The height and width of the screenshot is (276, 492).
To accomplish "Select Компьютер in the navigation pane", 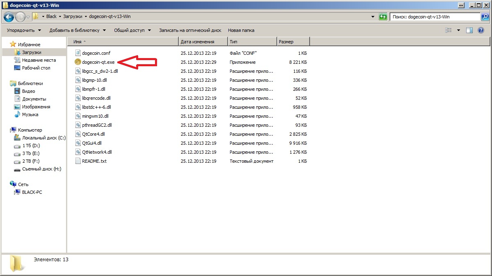I will point(30,130).
